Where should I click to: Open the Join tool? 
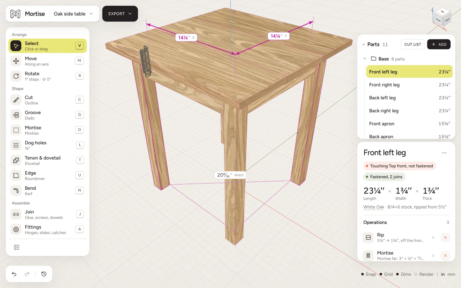[48, 214]
